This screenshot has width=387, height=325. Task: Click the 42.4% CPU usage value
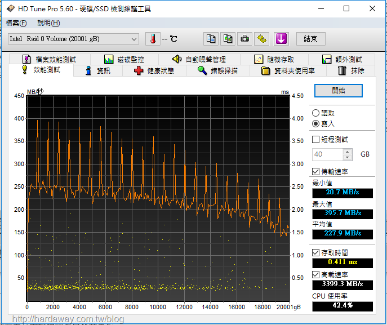(x=342, y=306)
